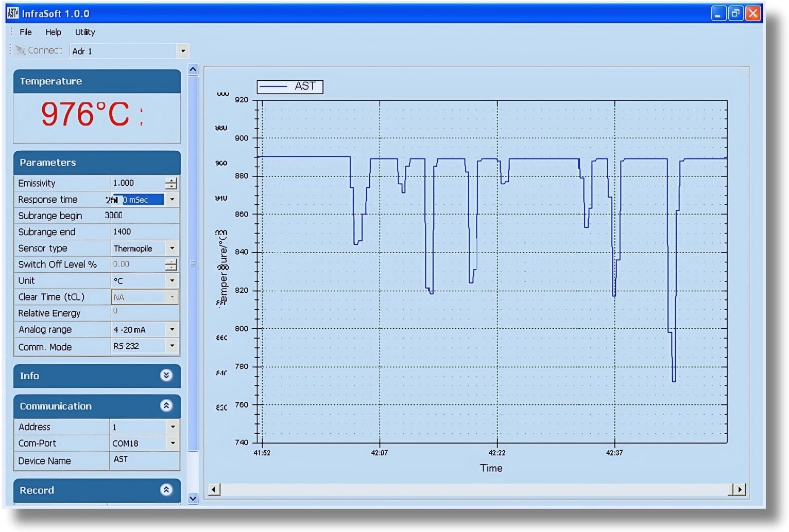Open the Unit °C dropdown
789x532 pixels.
pos(172,281)
